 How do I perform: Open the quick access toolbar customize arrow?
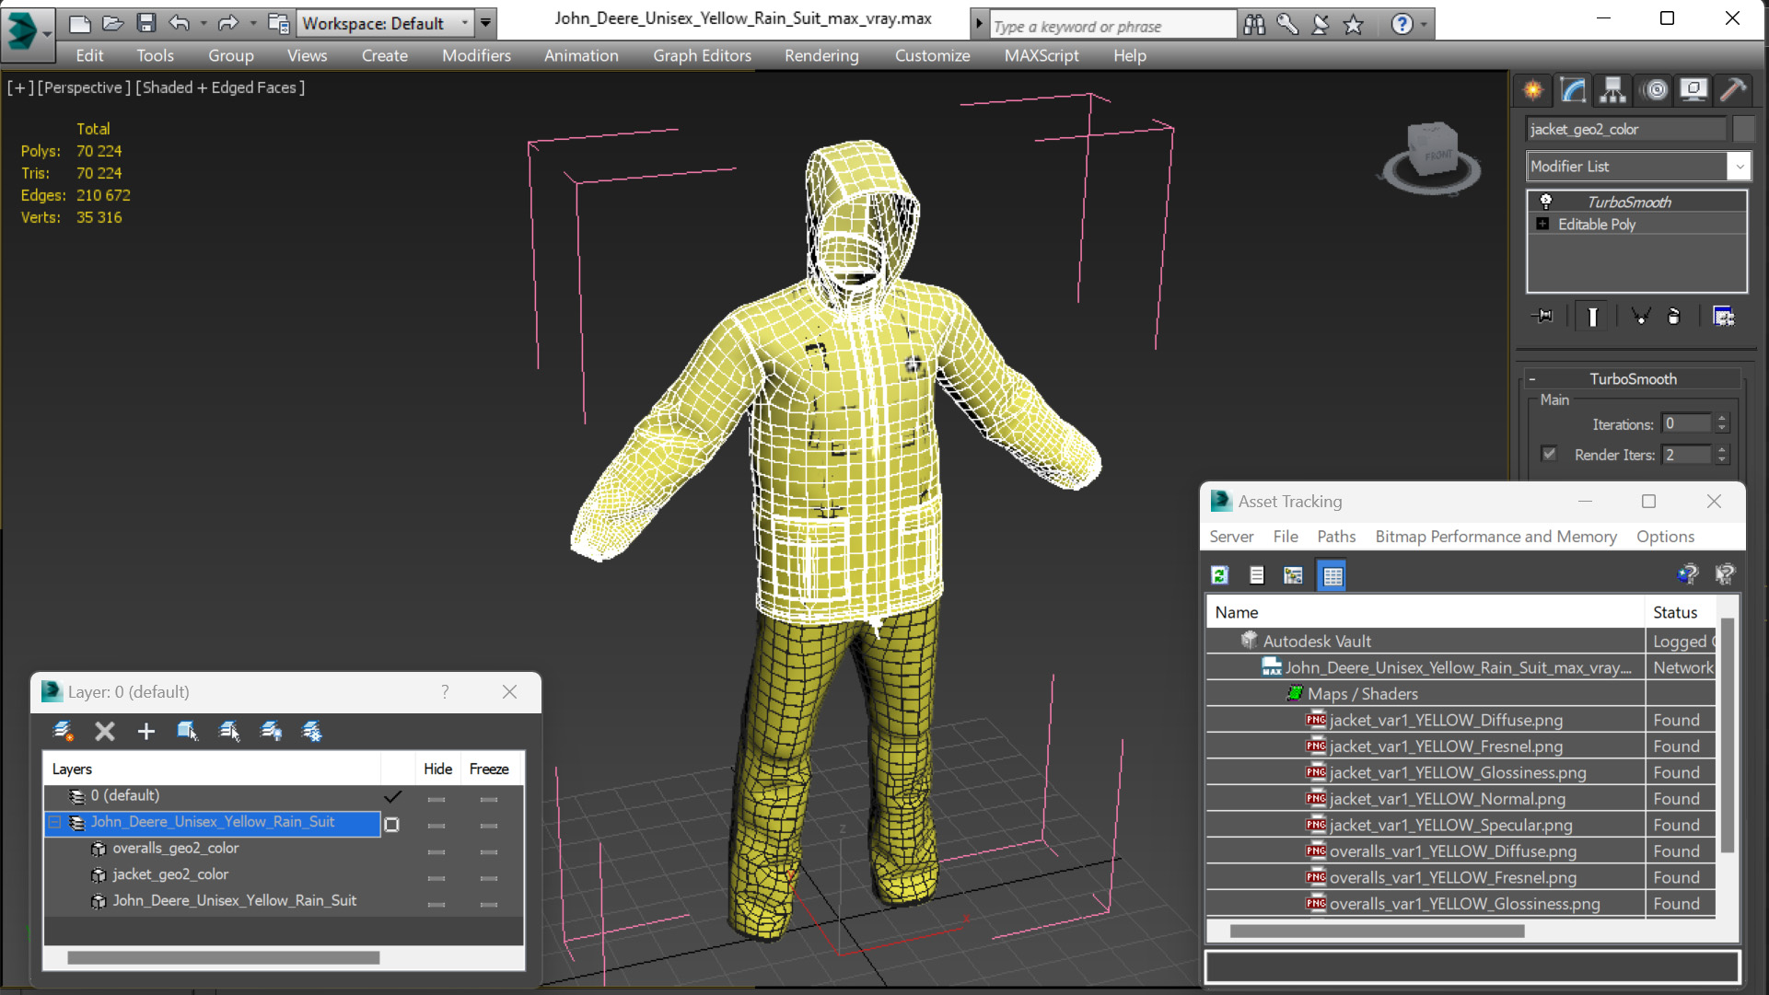[x=485, y=23]
